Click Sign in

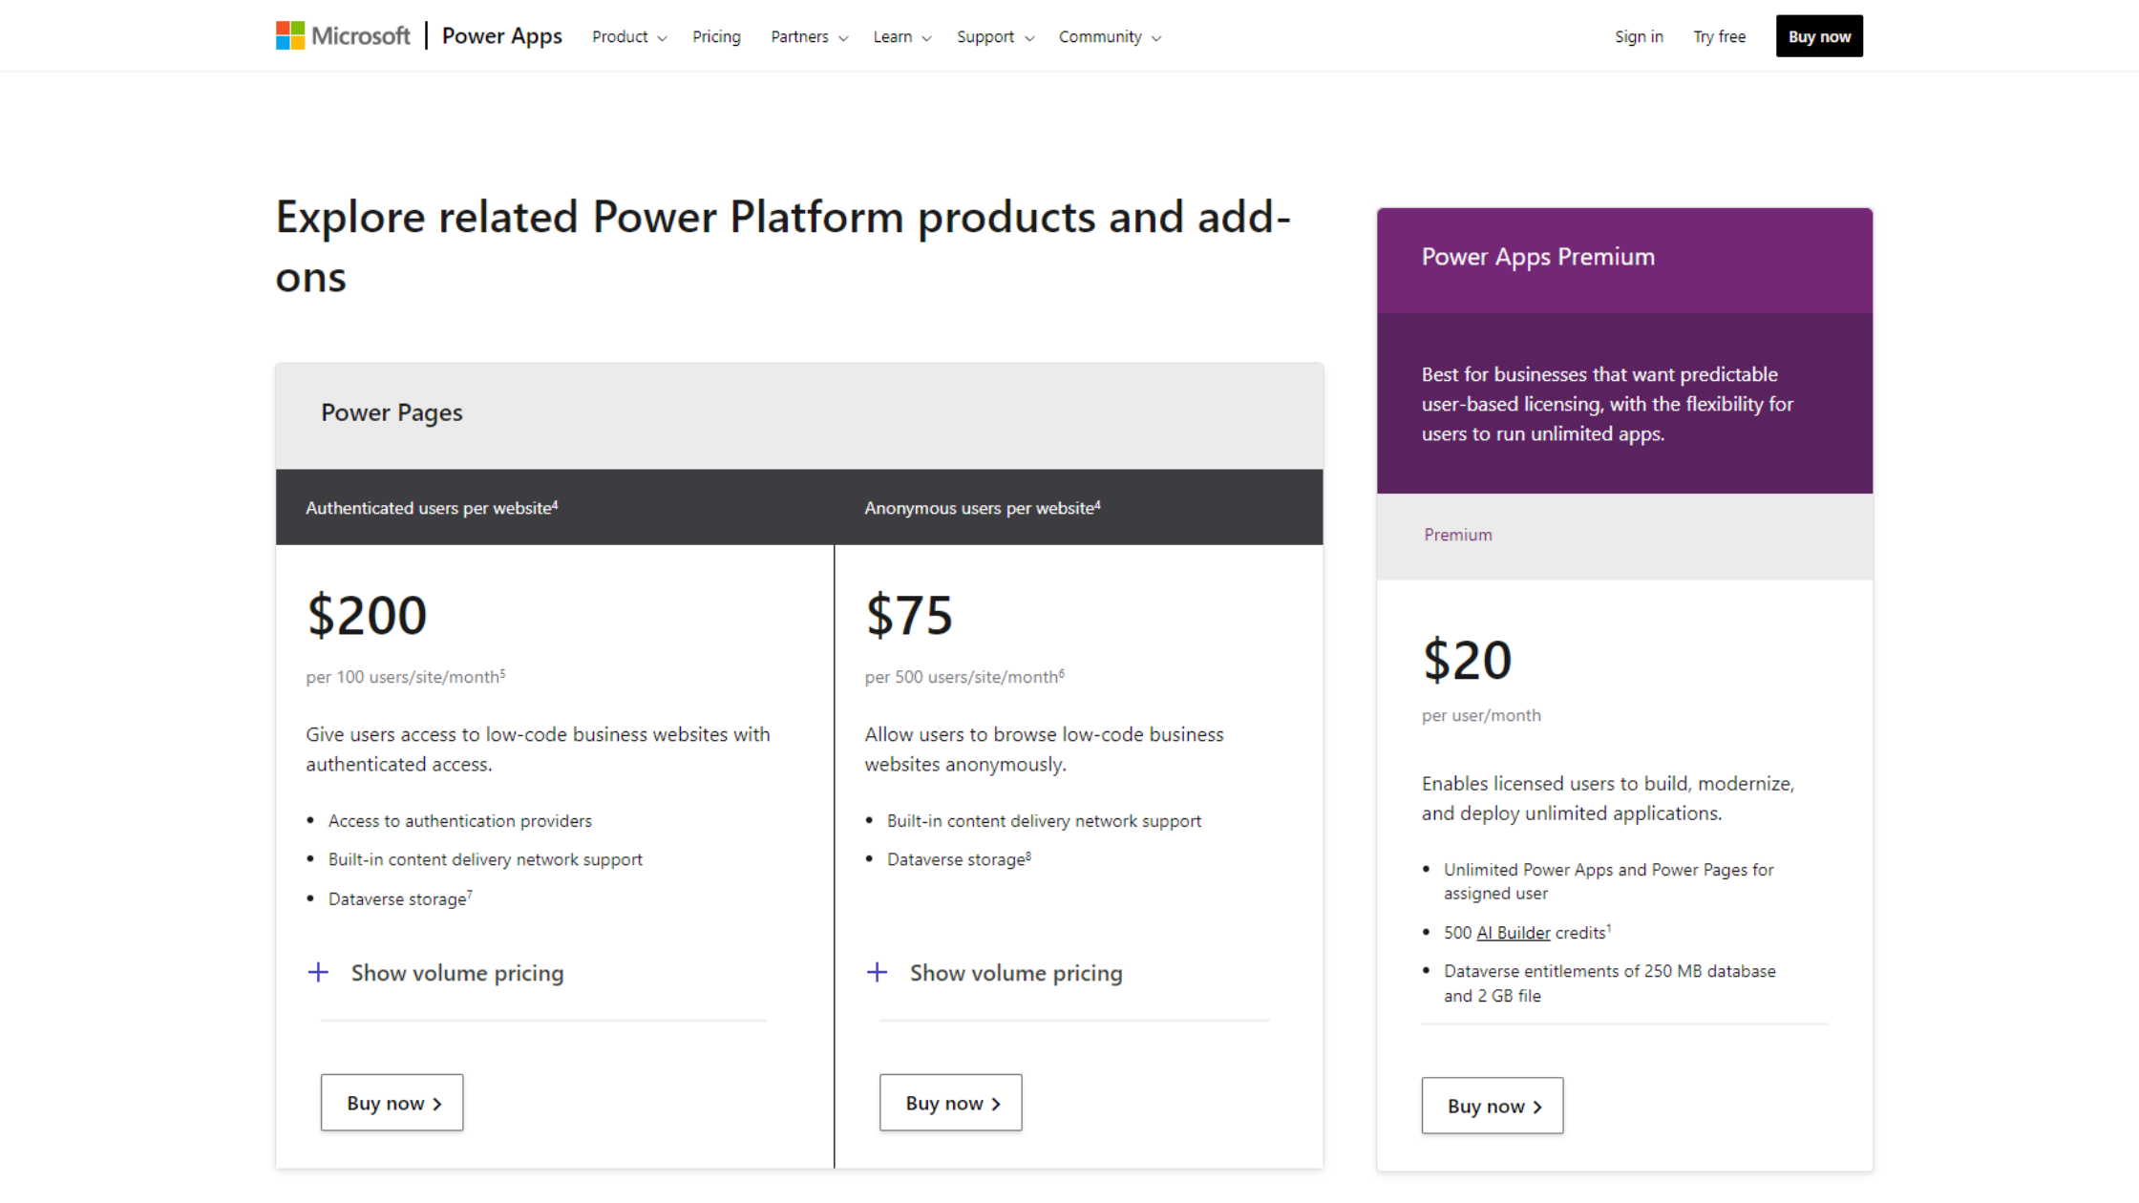1639,37
